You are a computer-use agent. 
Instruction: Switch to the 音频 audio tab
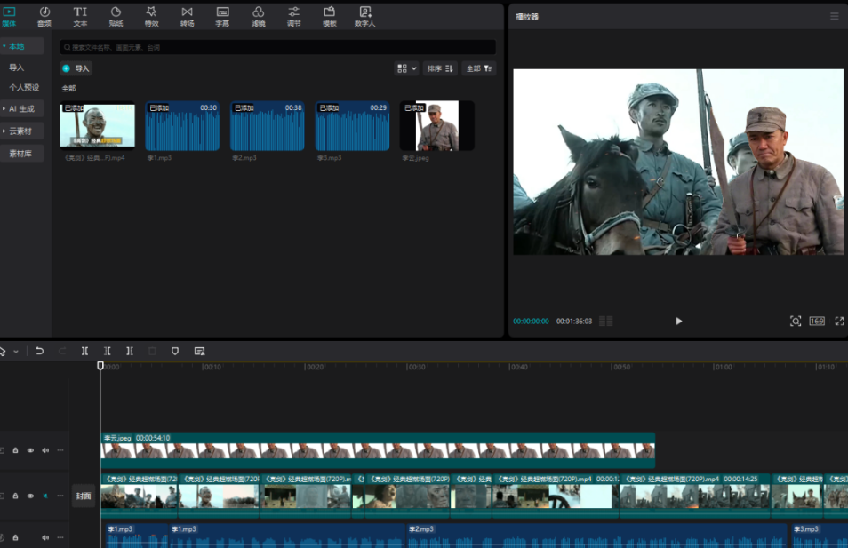click(44, 16)
